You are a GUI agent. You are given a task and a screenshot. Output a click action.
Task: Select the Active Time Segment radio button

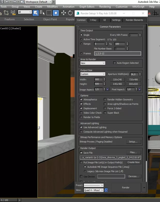tap(82, 39)
